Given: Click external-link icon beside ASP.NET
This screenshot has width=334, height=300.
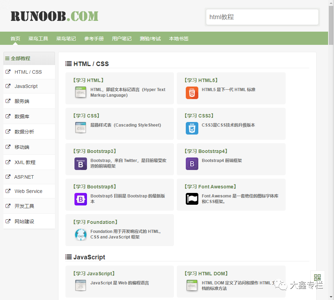Looking at the screenshot, I should point(8,177).
